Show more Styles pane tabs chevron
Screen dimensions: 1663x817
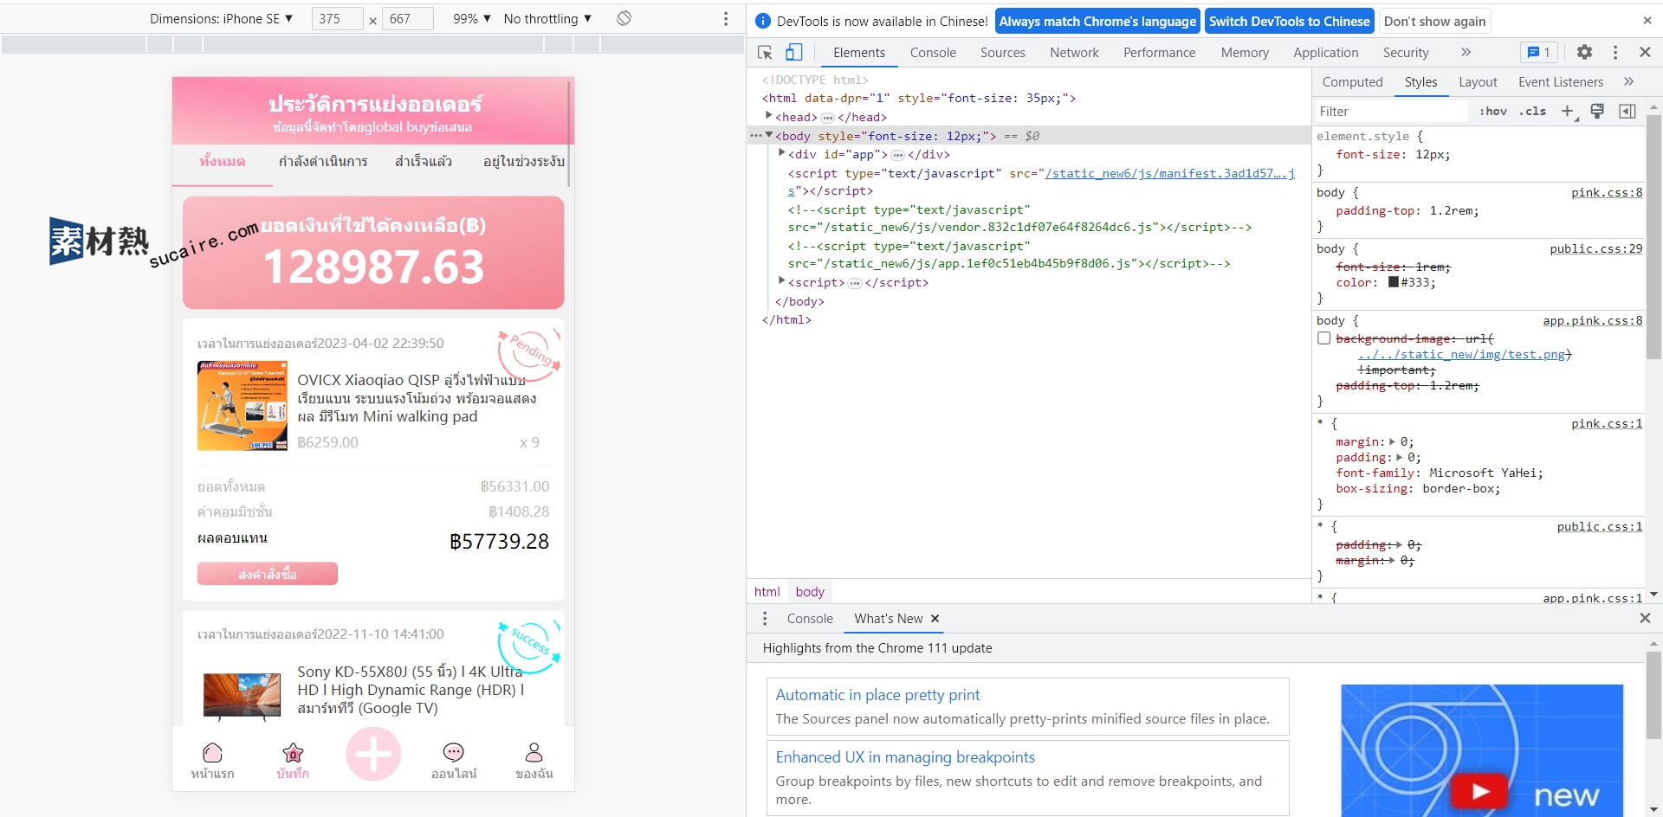tap(1628, 82)
